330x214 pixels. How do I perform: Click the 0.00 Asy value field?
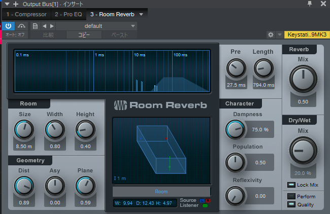click(x=55, y=203)
